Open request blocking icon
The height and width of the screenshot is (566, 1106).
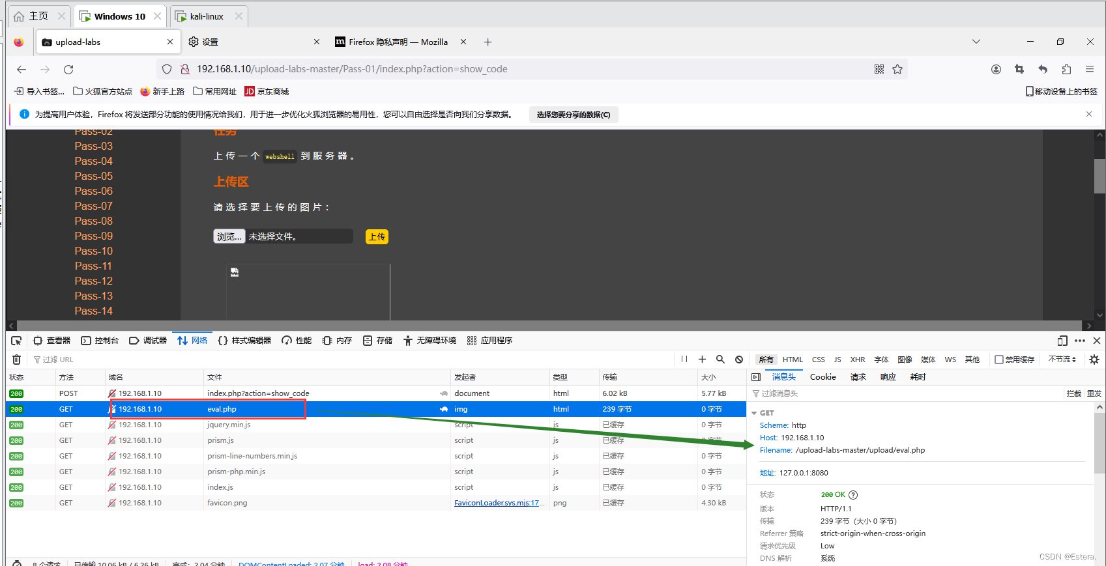739,360
